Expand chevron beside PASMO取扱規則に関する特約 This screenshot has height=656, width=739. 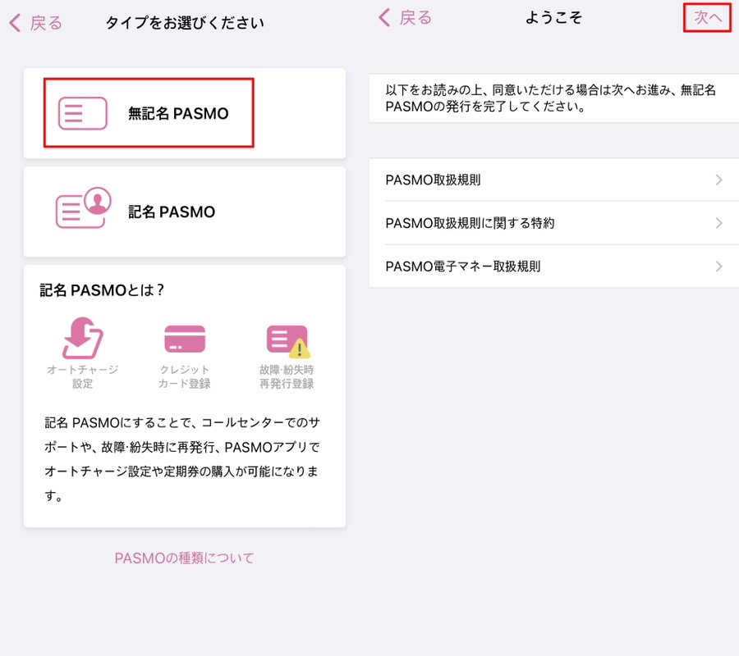tap(718, 223)
